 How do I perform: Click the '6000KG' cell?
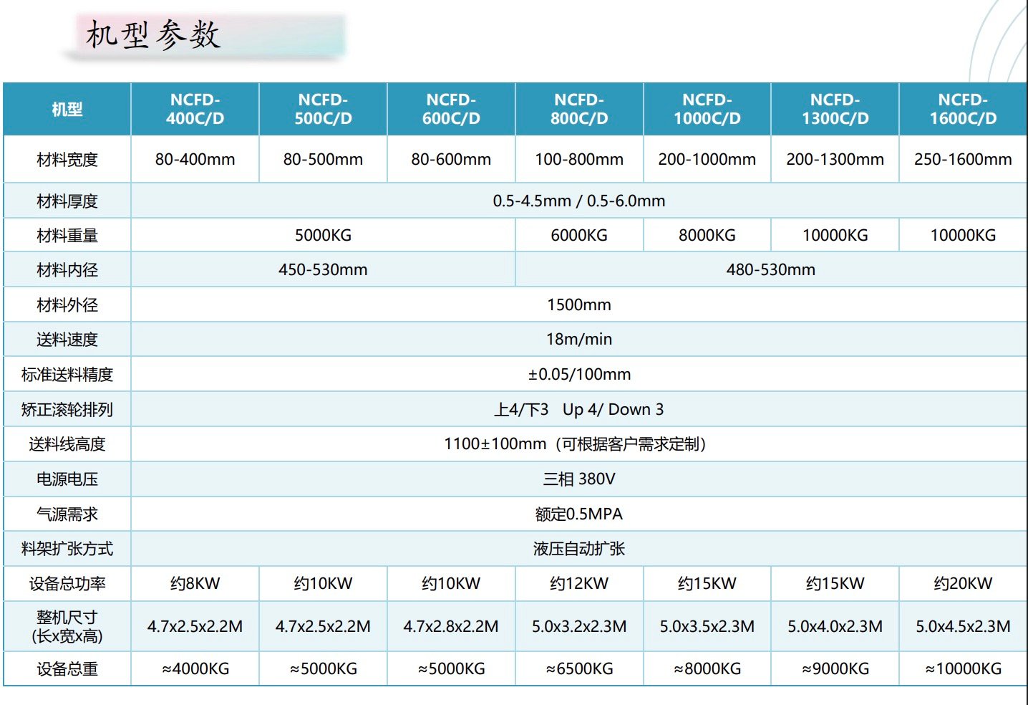click(579, 235)
